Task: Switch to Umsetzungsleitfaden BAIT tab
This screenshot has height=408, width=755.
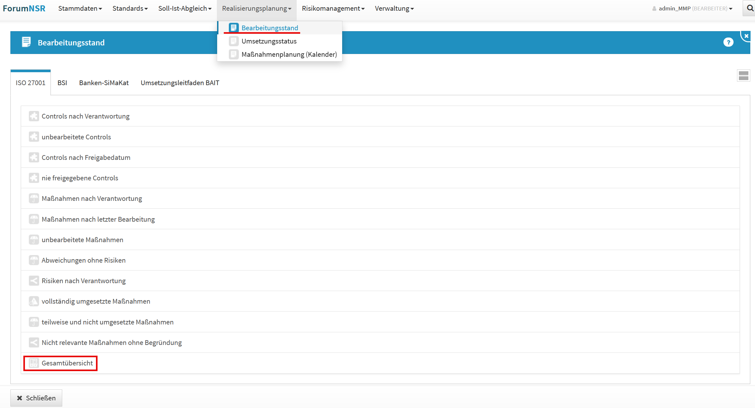Action: [x=180, y=83]
